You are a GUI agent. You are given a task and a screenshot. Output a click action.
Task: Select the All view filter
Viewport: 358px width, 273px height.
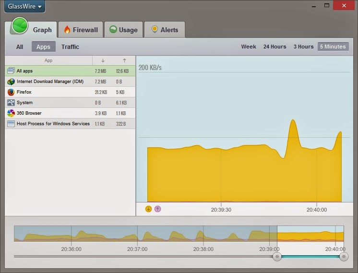[20, 47]
